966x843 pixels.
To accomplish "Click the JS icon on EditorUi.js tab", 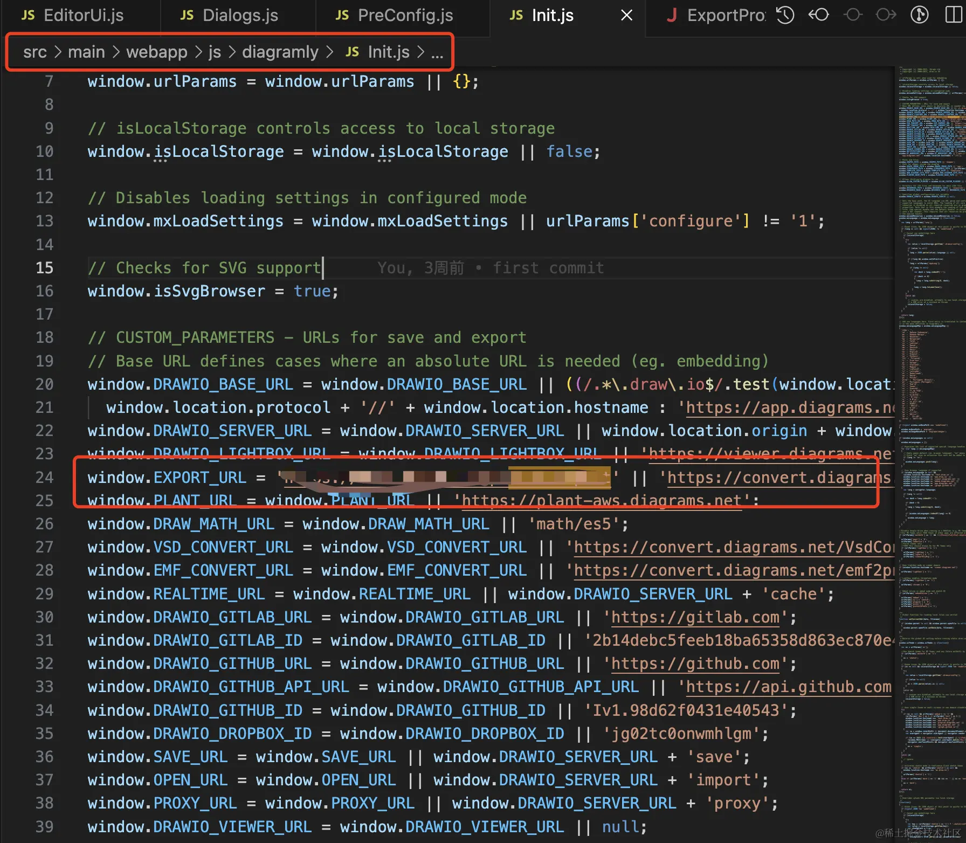I will coord(28,15).
